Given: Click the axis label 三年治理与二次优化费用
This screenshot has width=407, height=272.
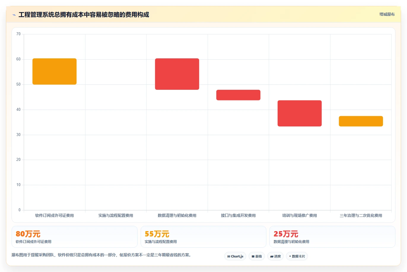Looking at the screenshot, I should [361, 216].
